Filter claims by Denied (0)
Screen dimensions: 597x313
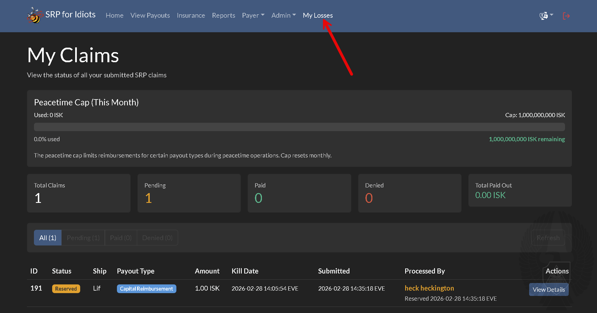click(x=157, y=238)
